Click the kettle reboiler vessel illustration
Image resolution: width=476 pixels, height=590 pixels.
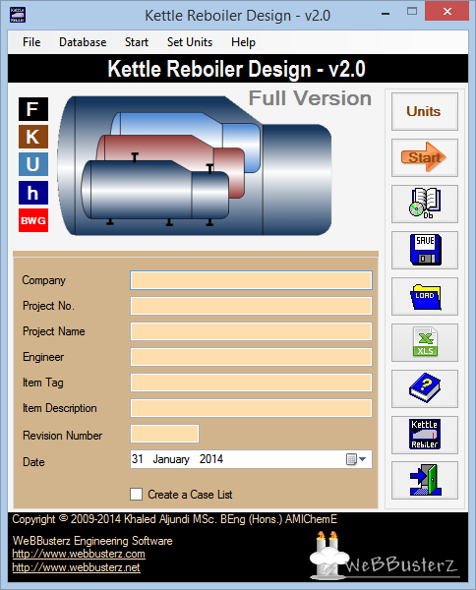[x=195, y=166]
